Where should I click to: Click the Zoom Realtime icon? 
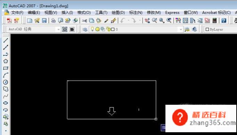(x=155, y=21)
